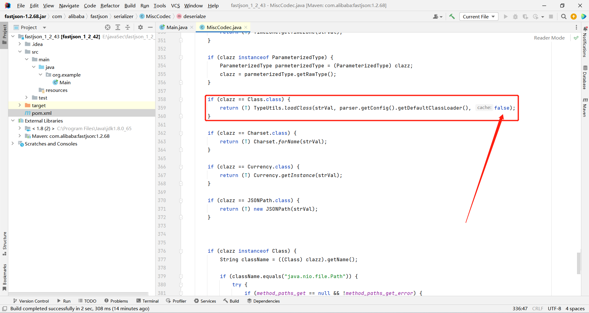Open the Notifications side panel
This screenshot has width=589, height=313.
coord(585,42)
